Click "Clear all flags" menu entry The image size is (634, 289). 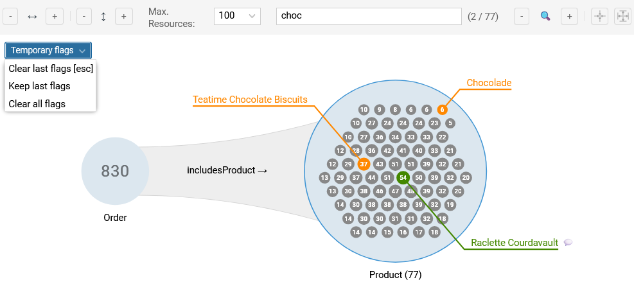tap(37, 103)
